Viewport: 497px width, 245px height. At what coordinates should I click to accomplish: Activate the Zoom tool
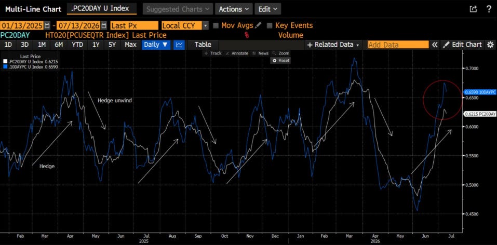pos(281,53)
